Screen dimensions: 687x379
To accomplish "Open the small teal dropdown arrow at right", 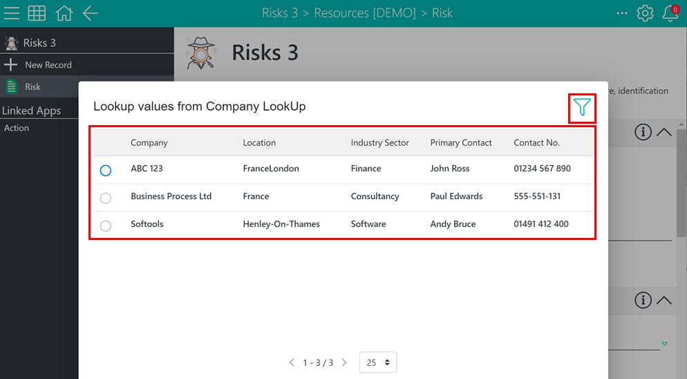I will pyautogui.click(x=665, y=344).
